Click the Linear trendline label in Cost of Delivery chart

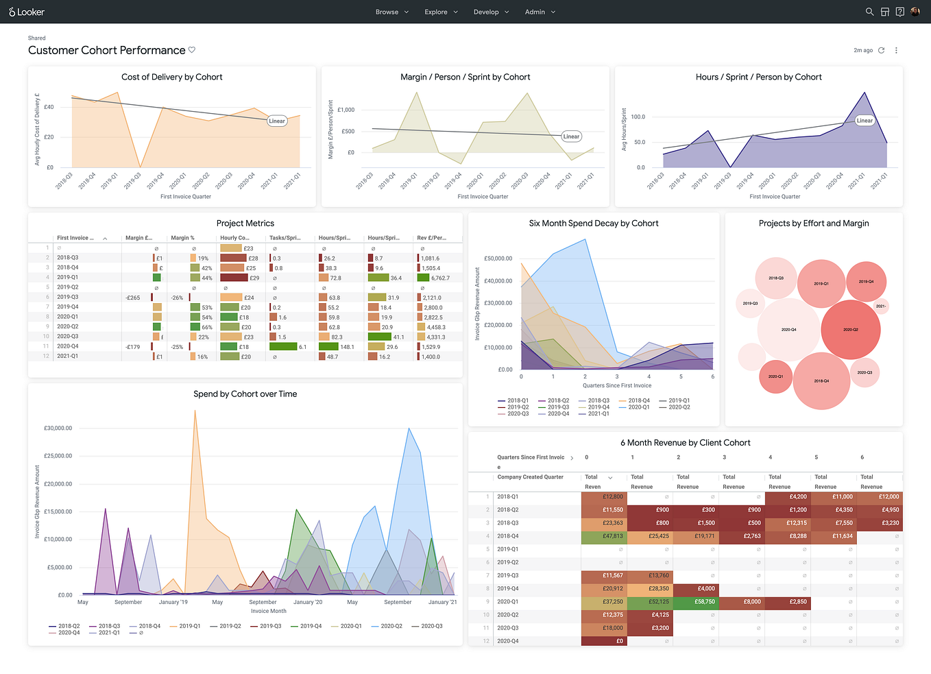(x=276, y=121)
